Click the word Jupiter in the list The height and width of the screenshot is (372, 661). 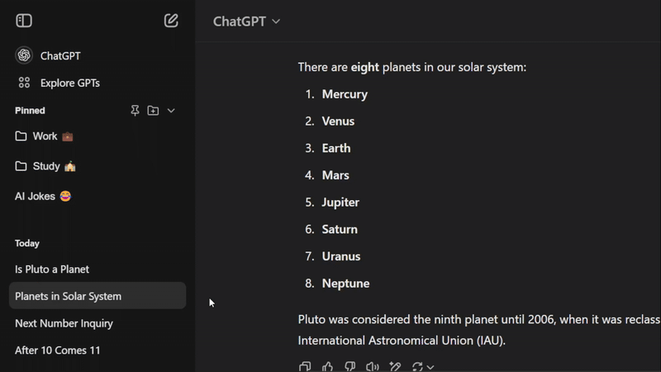pyautogui.click(x=340, y=203)
